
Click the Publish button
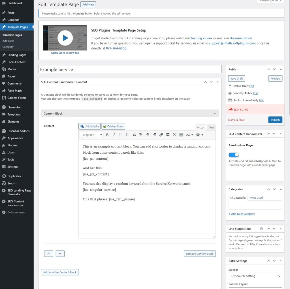coord(275,120)
